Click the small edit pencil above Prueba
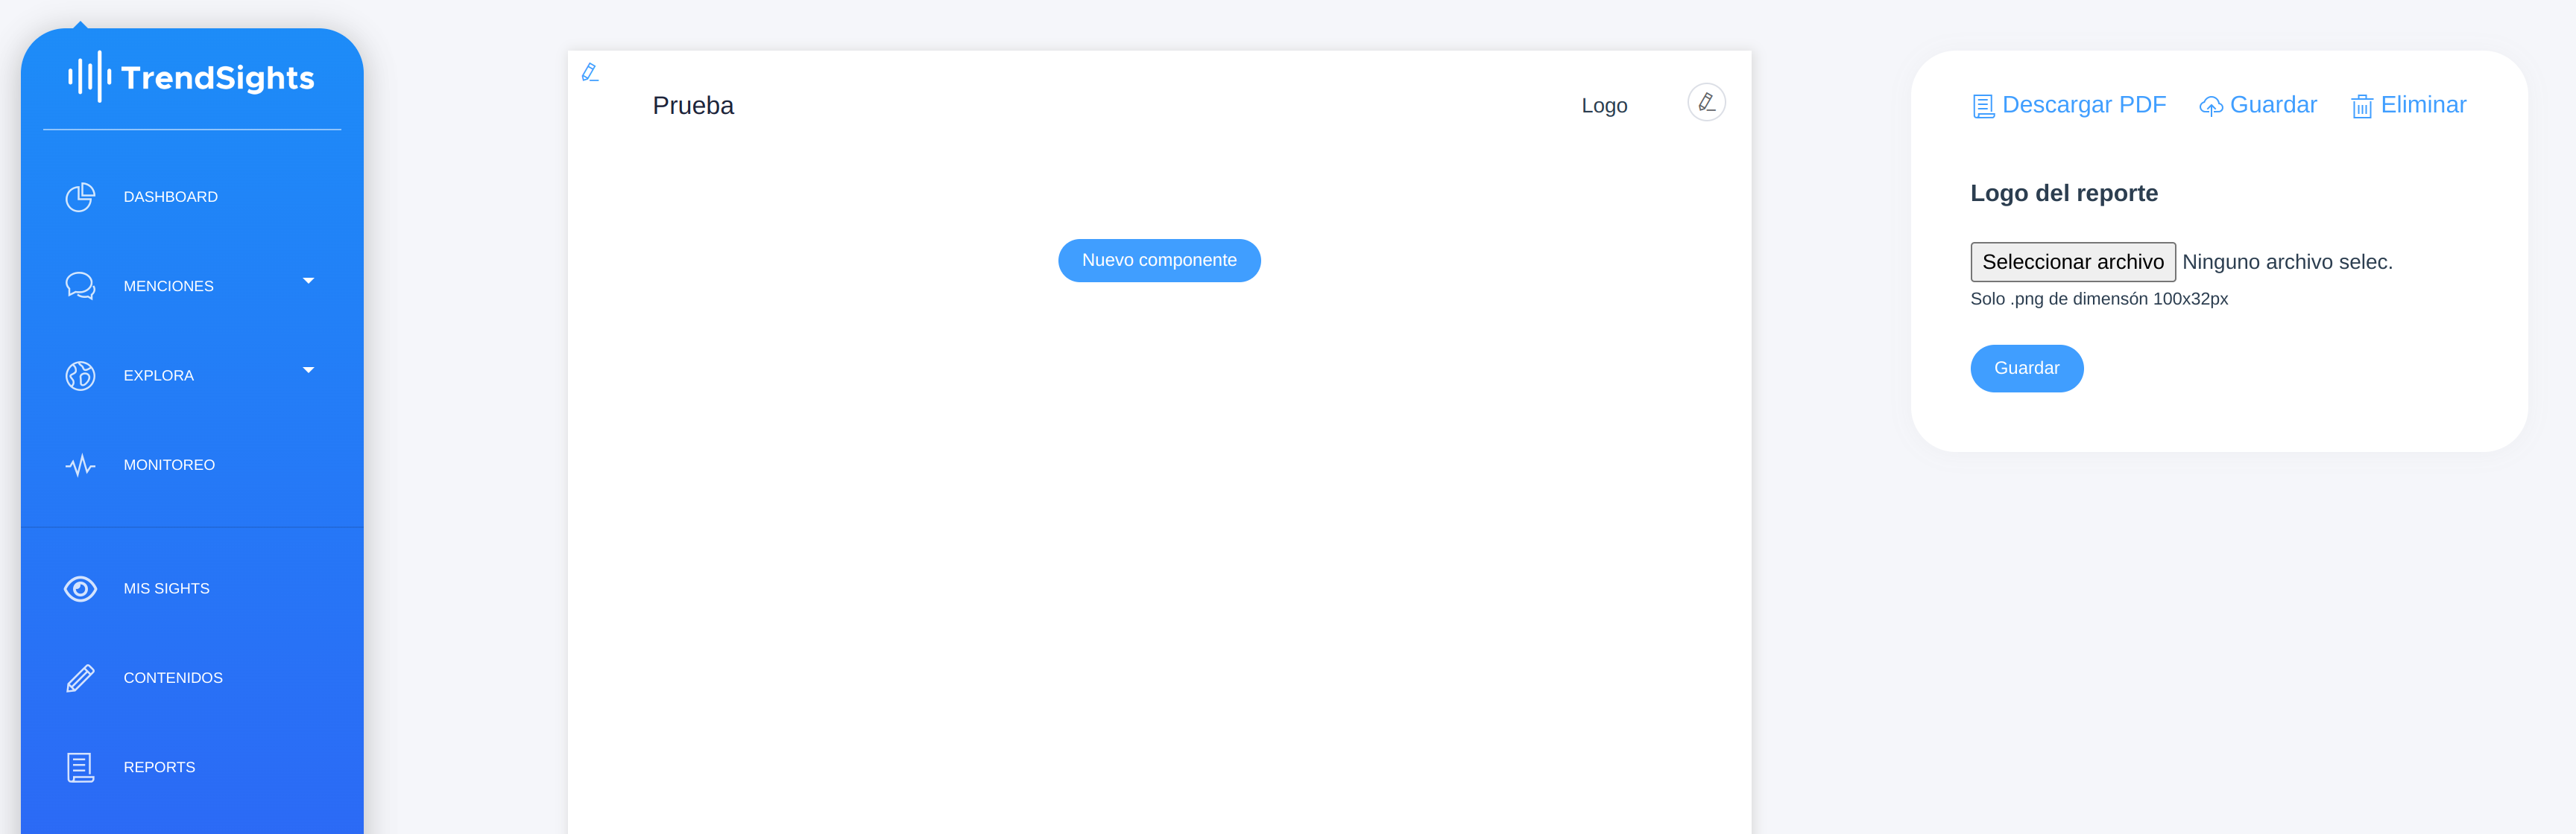The width and height of the screenshot is (2576, 834). (x=590, y=72)
